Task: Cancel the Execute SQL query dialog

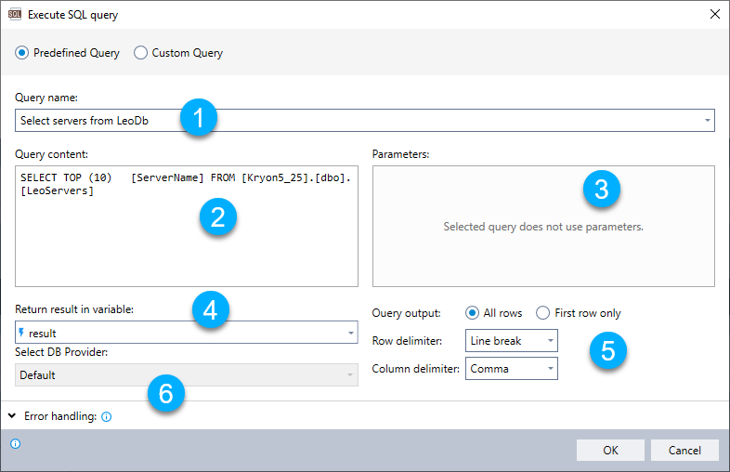Action: pos(684,450)
